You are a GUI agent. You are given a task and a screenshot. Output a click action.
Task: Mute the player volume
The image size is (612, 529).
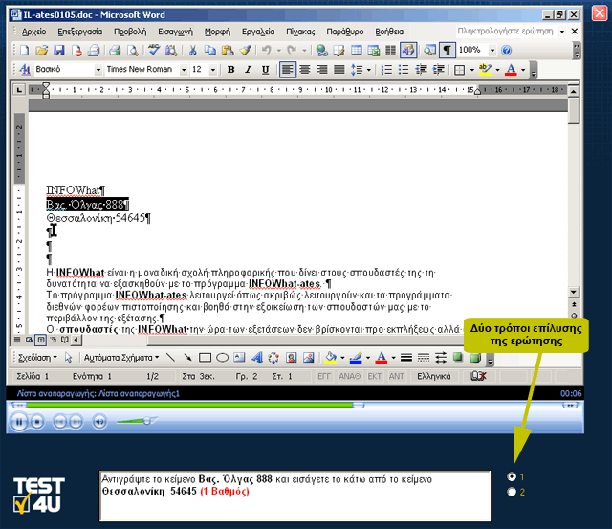point(99,422)
